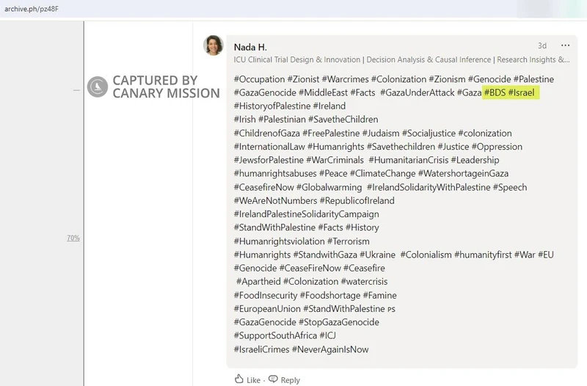Open the #ClimateChange hashtag
This screenshot has width=587, height=386.
point(382,173)
